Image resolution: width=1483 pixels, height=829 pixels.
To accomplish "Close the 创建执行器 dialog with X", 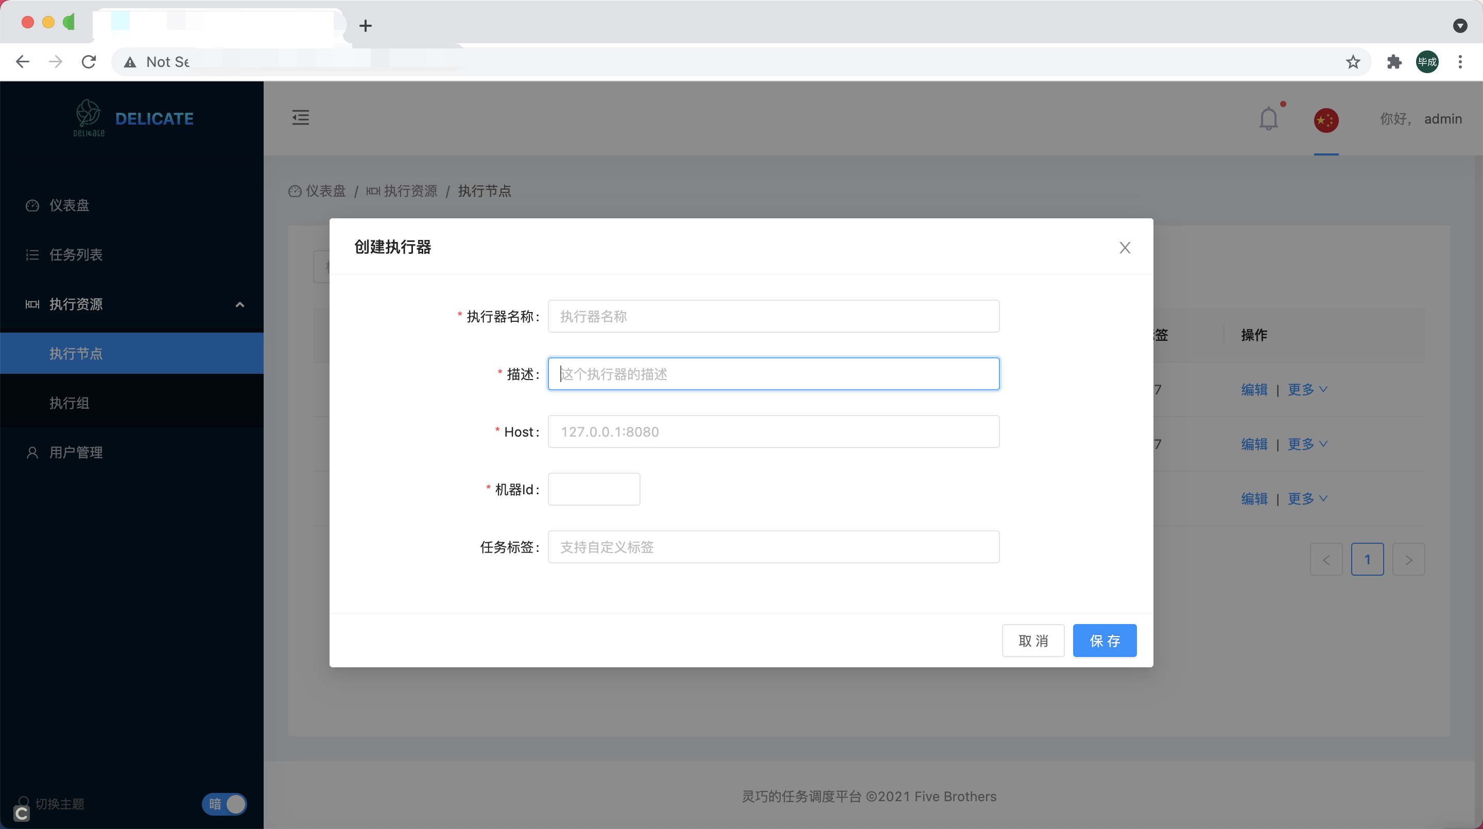I will tap(1124, 248).
